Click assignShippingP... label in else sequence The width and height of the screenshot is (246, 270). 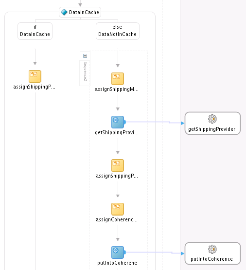[x=117, y=176]
